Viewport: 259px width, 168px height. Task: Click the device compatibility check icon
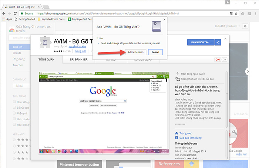[x=177, y=79]
